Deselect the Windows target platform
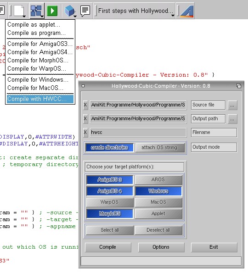Screen dimensions: 248x273 158,191
